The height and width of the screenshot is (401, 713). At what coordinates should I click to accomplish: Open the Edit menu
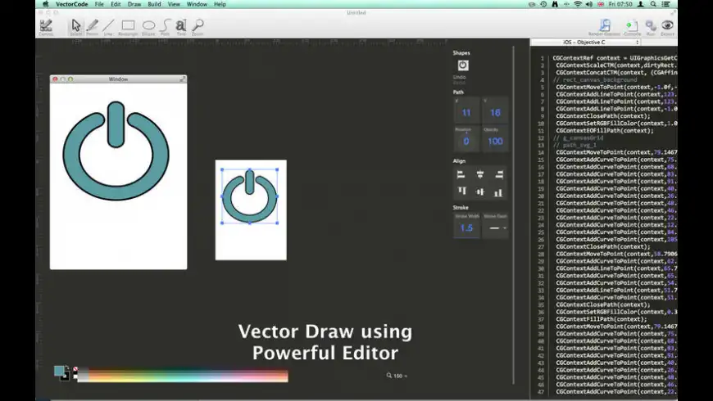pyautogui.click(x=116, y=4)
